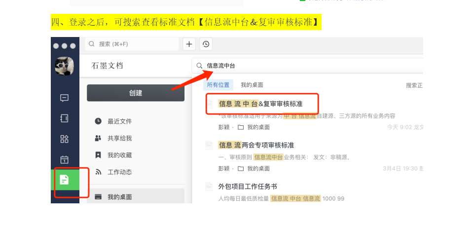Screen dimensions: 475x230
Task: Open 信息流两会专项审核标准 search result
Action: coord(256,145)
